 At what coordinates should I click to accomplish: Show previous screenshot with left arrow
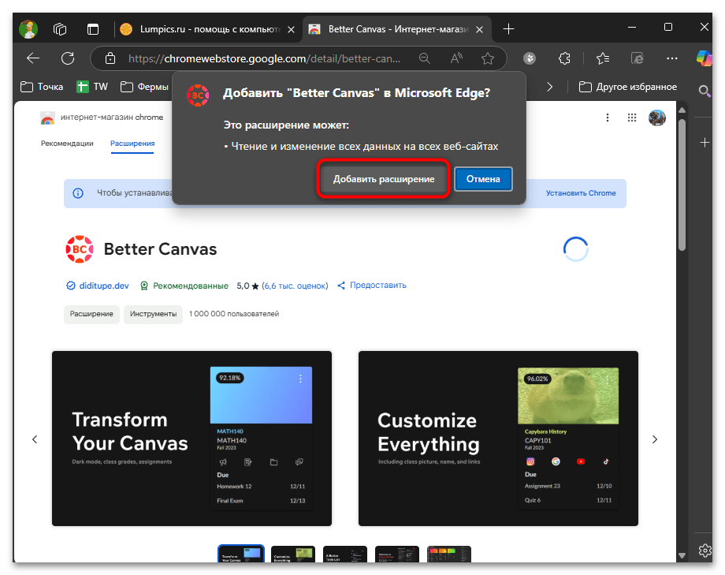pos(35,439)
